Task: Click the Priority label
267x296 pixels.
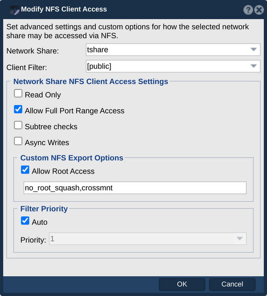Action: click(x=33, y=240)
